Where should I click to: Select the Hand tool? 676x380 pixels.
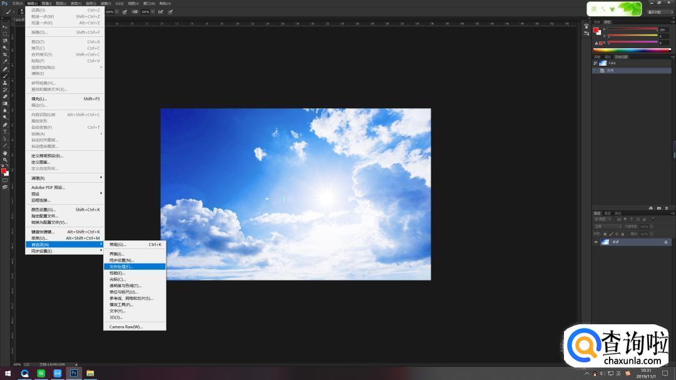click(x=5, y=153)
